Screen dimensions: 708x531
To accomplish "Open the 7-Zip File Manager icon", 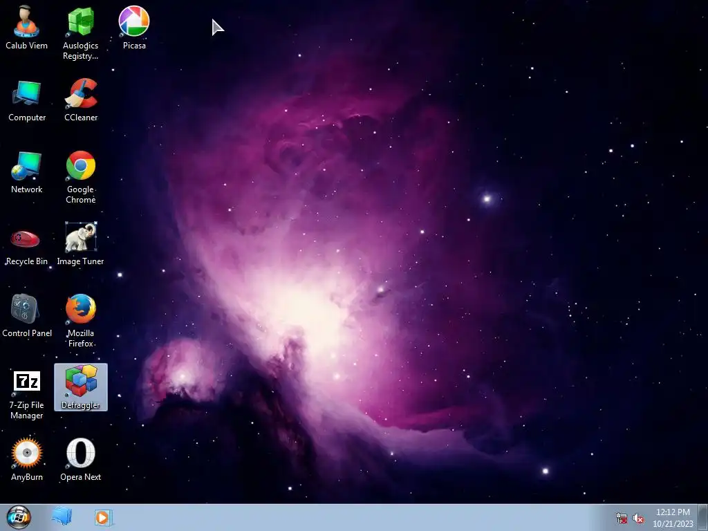I will 27,393.
